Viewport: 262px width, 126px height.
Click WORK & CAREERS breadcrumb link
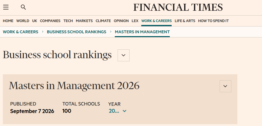(21, 32)
